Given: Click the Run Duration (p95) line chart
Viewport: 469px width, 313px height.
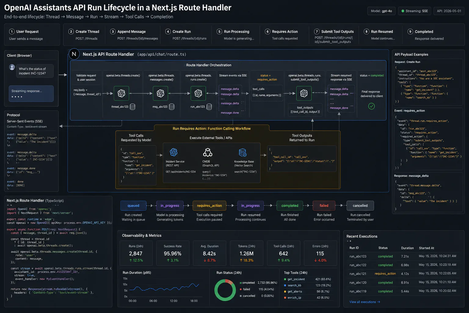Looking at the screenshot, I should 164,287.
